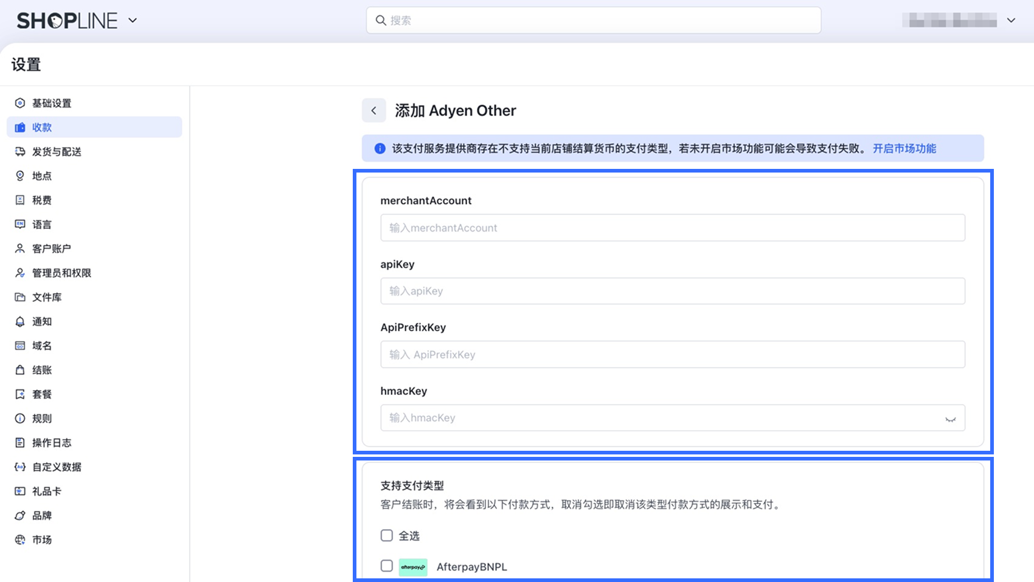The image size is (1034, 582).
Task: Click the 通知 bell icon
Action: pyautogui.click(x=20, y=322)
